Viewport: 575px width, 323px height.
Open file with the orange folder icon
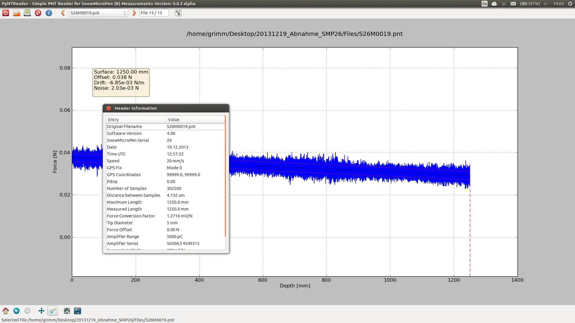pos(16,13)
